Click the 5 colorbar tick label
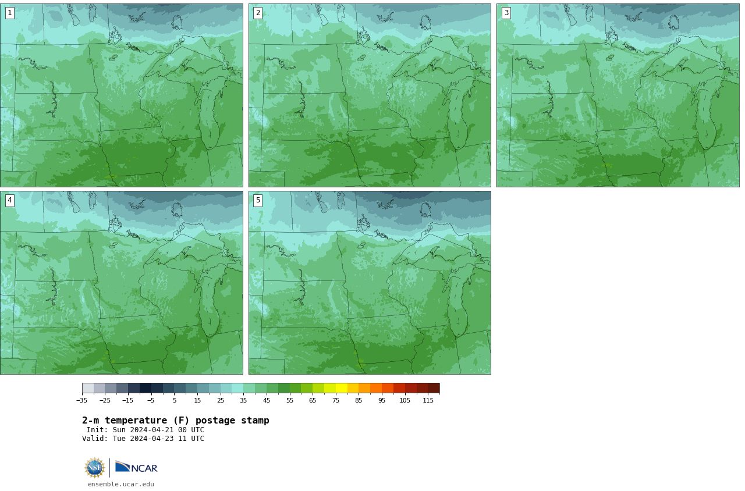Screen dimensions: 745x491 tap(174, 400)
